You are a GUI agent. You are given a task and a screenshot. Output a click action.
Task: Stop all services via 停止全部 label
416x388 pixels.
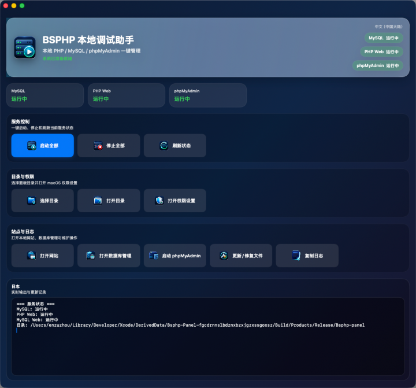[x=116, y=146]
